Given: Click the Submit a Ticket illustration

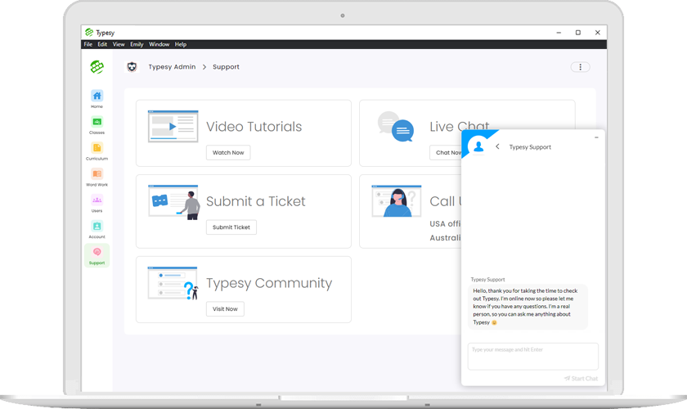Looking at the screenshot, I should pos(174,202).
